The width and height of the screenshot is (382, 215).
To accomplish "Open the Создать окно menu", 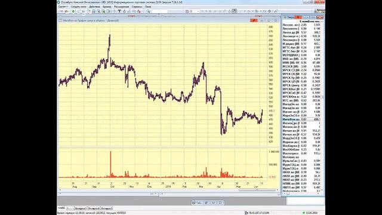I will click(78, 7).
